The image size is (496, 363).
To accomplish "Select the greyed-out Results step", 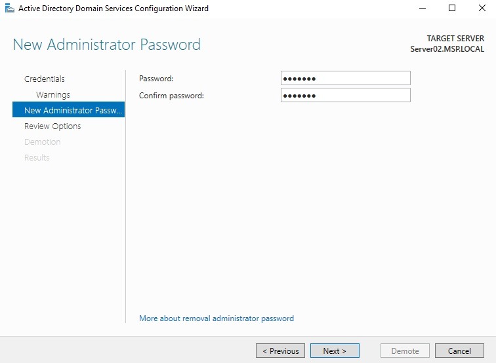I will tap(37, 158).
